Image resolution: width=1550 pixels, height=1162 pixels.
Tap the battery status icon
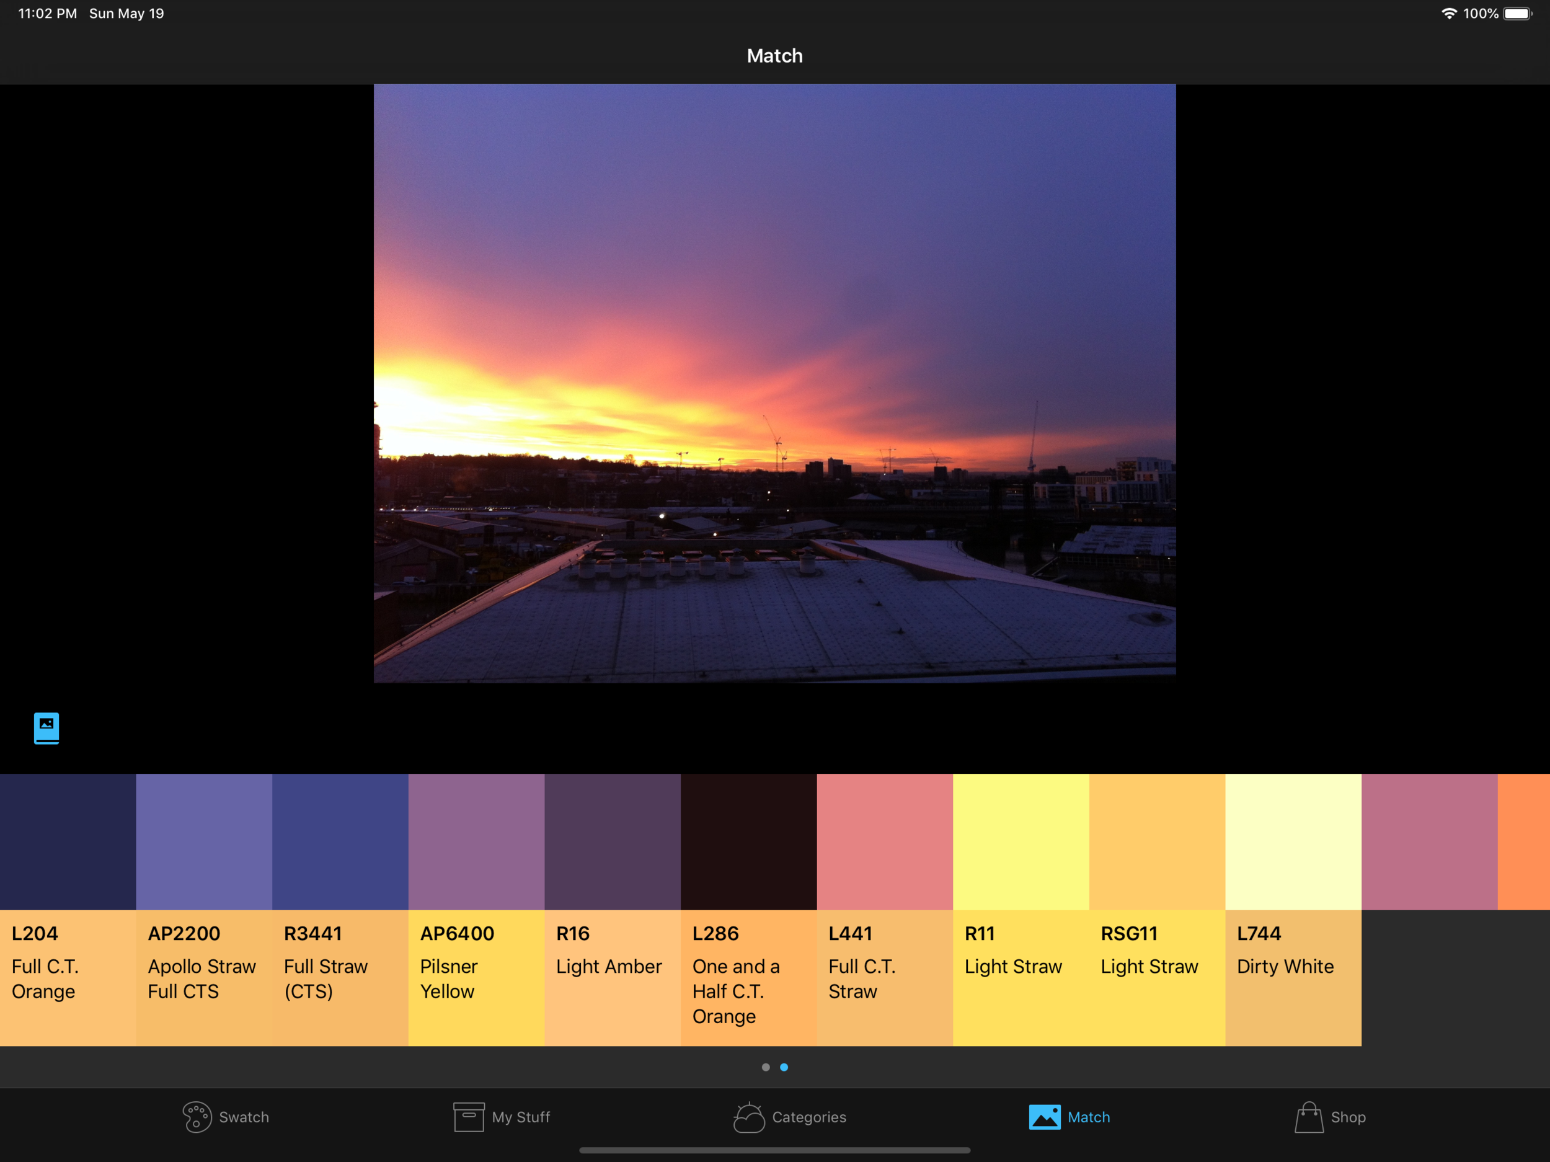[x=1517, y=13]
